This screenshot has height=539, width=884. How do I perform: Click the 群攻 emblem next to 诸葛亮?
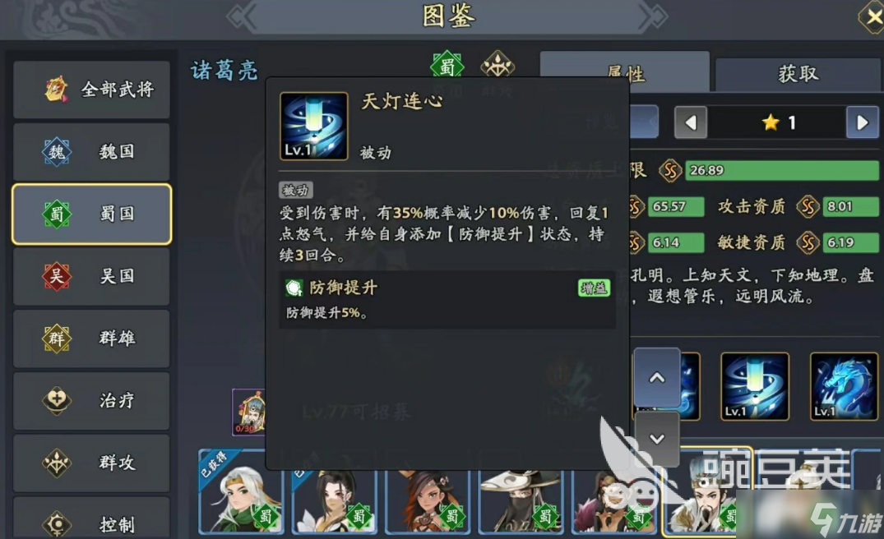[x=498, y=65]
